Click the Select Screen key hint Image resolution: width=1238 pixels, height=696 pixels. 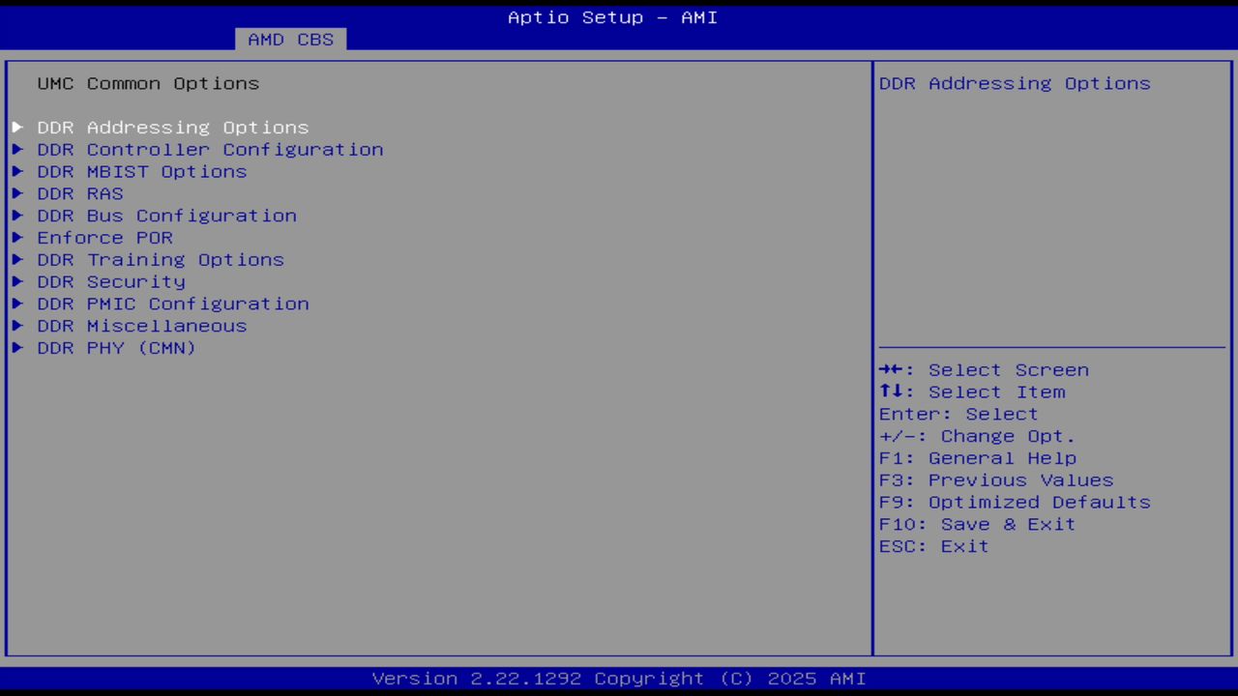click(984, 370)
